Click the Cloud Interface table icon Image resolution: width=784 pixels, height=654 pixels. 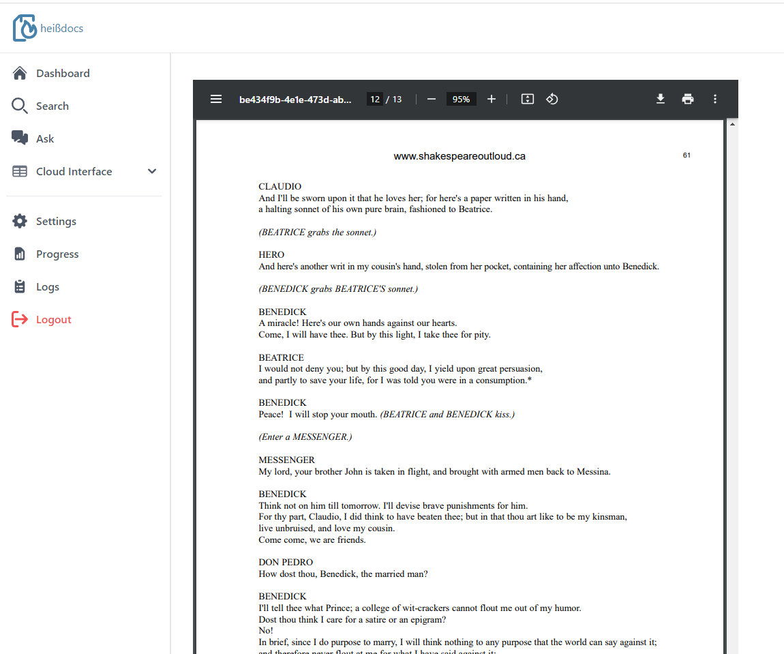pyautogui.click(x=20, y=171)
